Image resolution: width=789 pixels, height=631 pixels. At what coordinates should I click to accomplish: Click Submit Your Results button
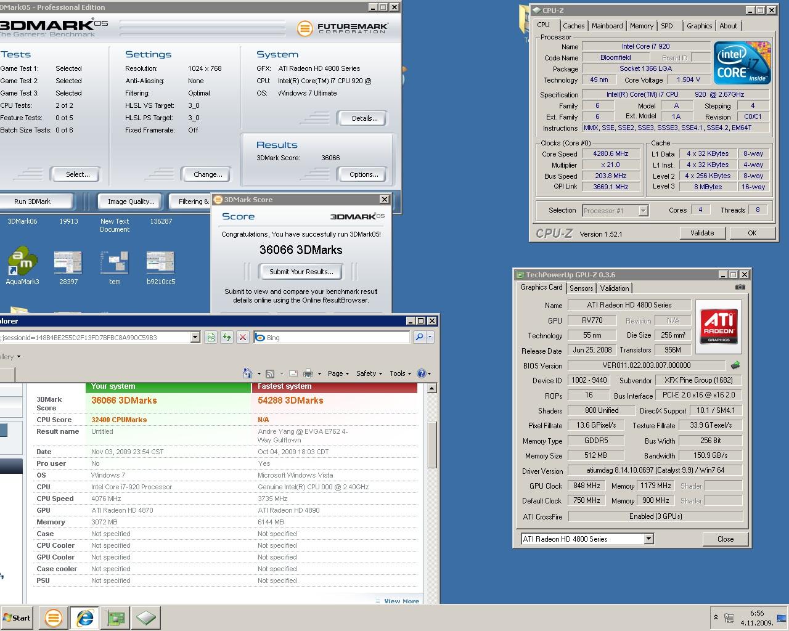coord(301,272)
